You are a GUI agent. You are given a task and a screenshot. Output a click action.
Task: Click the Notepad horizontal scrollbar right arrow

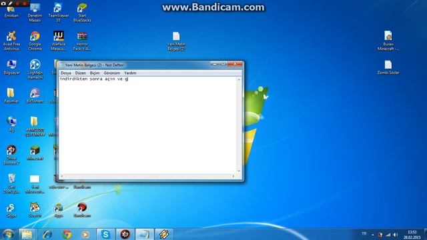pyautogui.click(x=234, y=176)
